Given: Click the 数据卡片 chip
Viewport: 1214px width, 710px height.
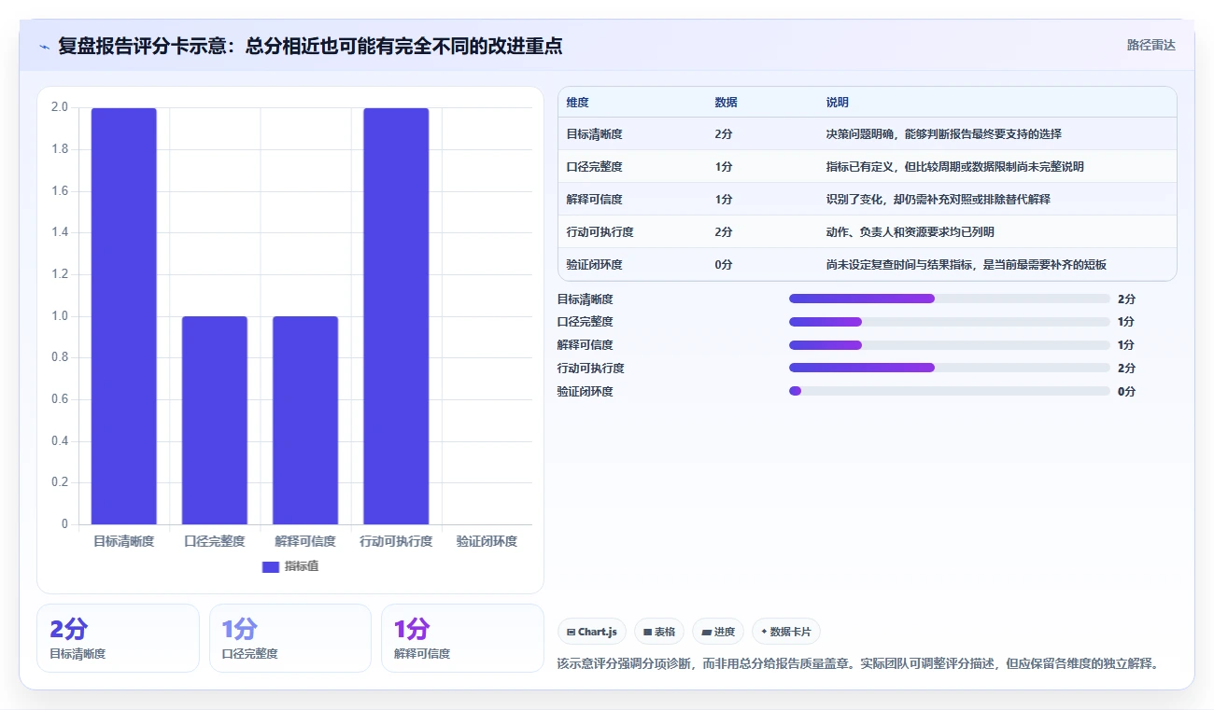Looking at the screenshot, I should tap(786, 632).
